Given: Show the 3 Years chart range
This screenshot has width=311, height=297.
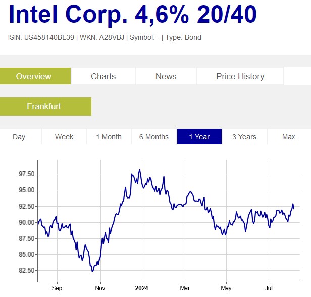Looking at the screenshot, I should [244, 137].
